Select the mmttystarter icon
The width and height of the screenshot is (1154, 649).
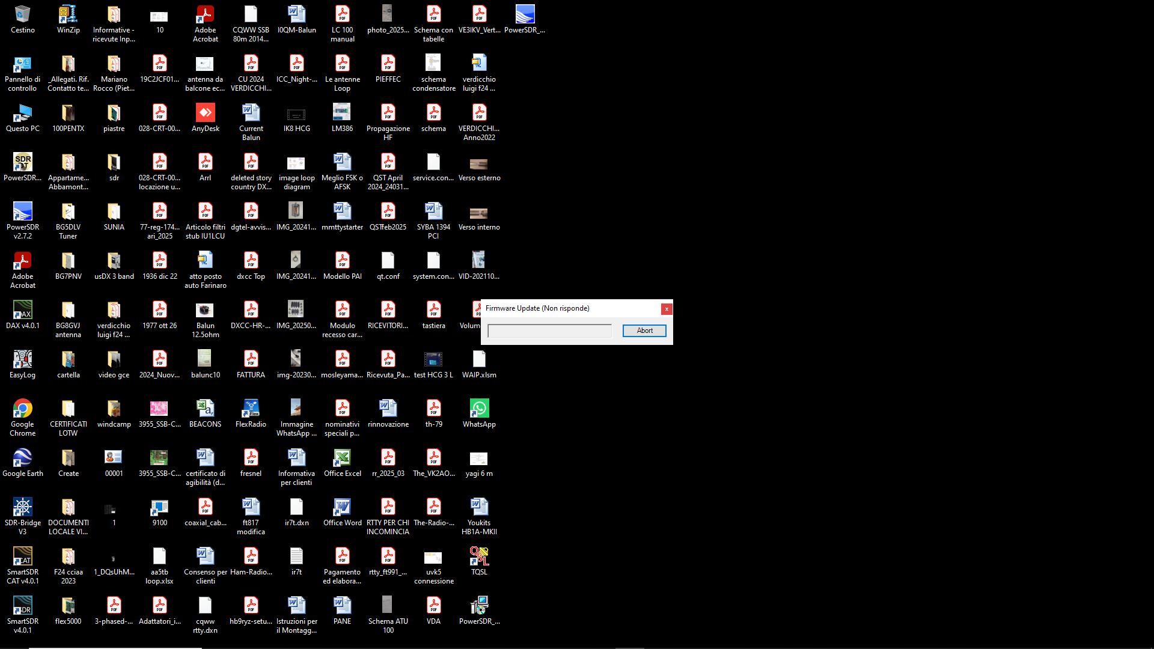click(342, 217)
